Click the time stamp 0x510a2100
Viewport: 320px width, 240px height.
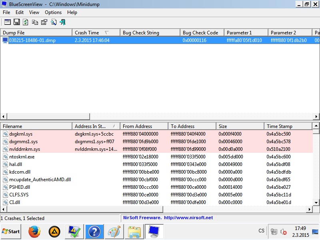[x=278, y=149]
